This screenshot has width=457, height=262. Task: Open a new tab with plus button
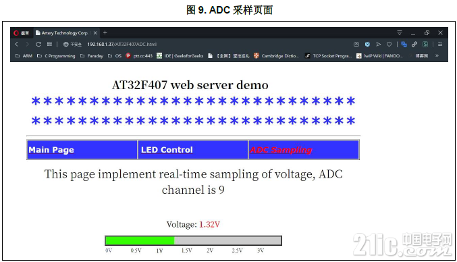click(x=105, y=33)
